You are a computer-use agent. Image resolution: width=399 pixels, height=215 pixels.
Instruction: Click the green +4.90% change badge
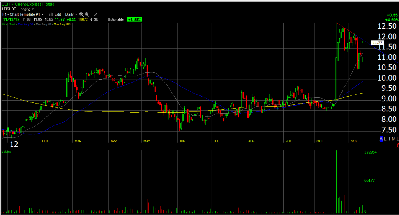click(x=134, y=19)
